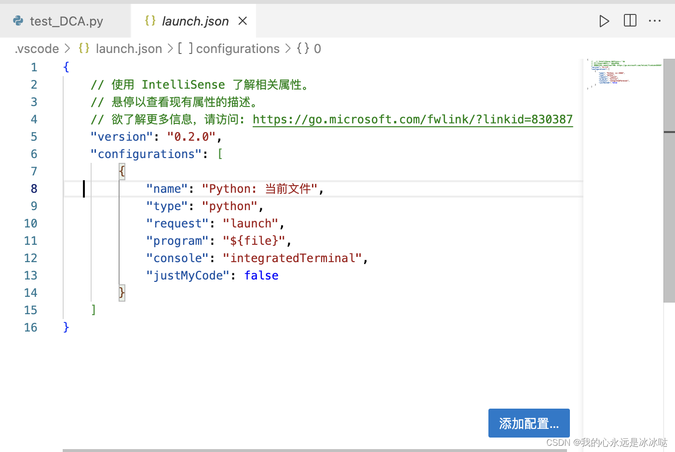Image resolution: width=675 pixels, height=452 pixels.
Task: Click the Python icon on test_DCA.py tab
Action: (x=18, y=21)
